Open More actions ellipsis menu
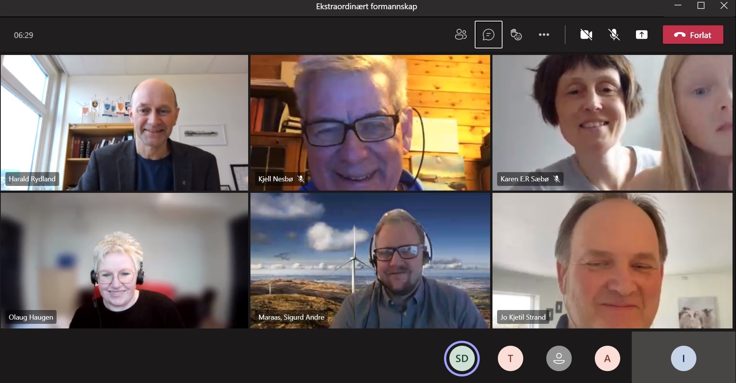Screen dimensions: 736x383 click(544, 35)
